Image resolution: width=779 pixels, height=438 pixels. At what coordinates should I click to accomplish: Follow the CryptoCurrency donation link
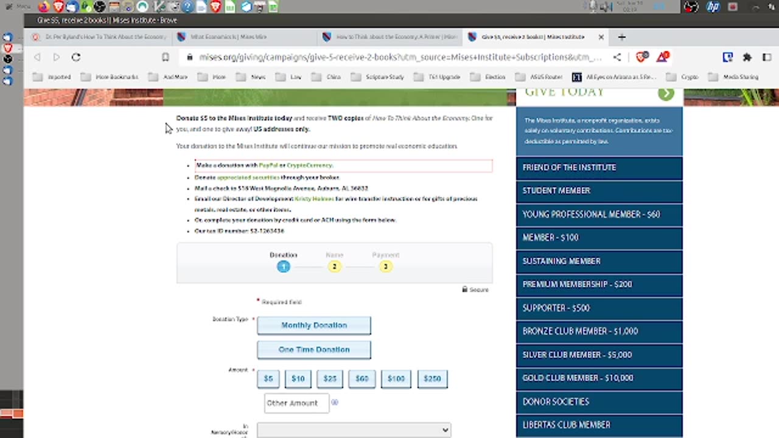[x=309, y=165]
